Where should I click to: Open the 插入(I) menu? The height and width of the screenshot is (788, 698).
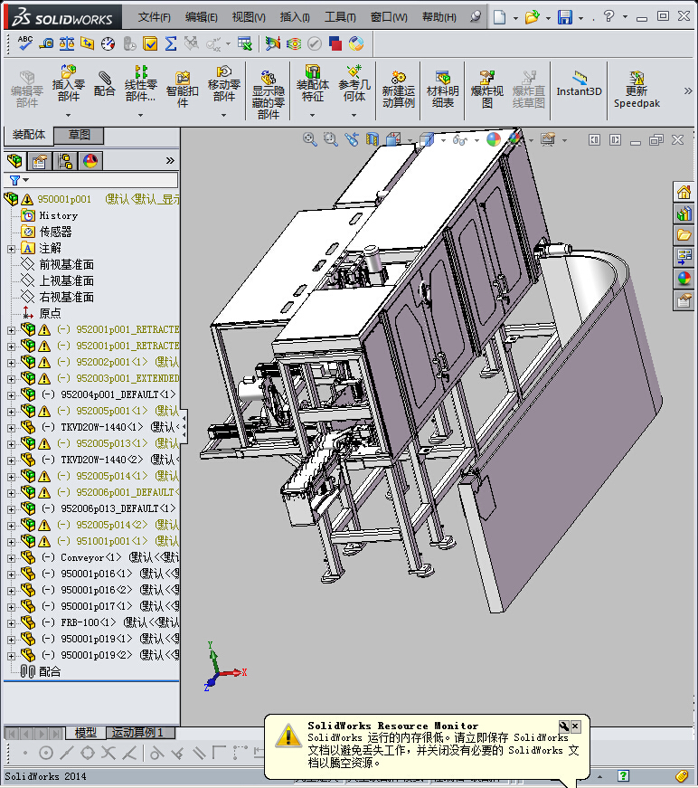(295, 17)
